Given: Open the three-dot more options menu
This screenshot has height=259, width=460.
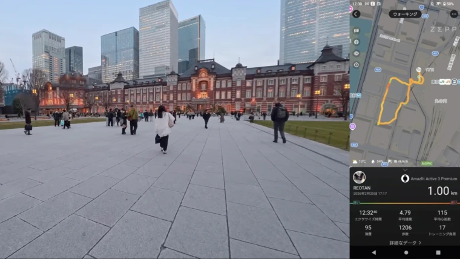Looking at the screenshot, I should point(453,14).
